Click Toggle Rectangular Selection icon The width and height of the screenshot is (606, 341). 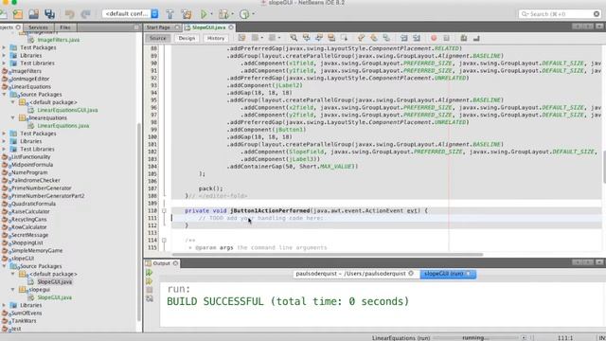click(344, 38)
